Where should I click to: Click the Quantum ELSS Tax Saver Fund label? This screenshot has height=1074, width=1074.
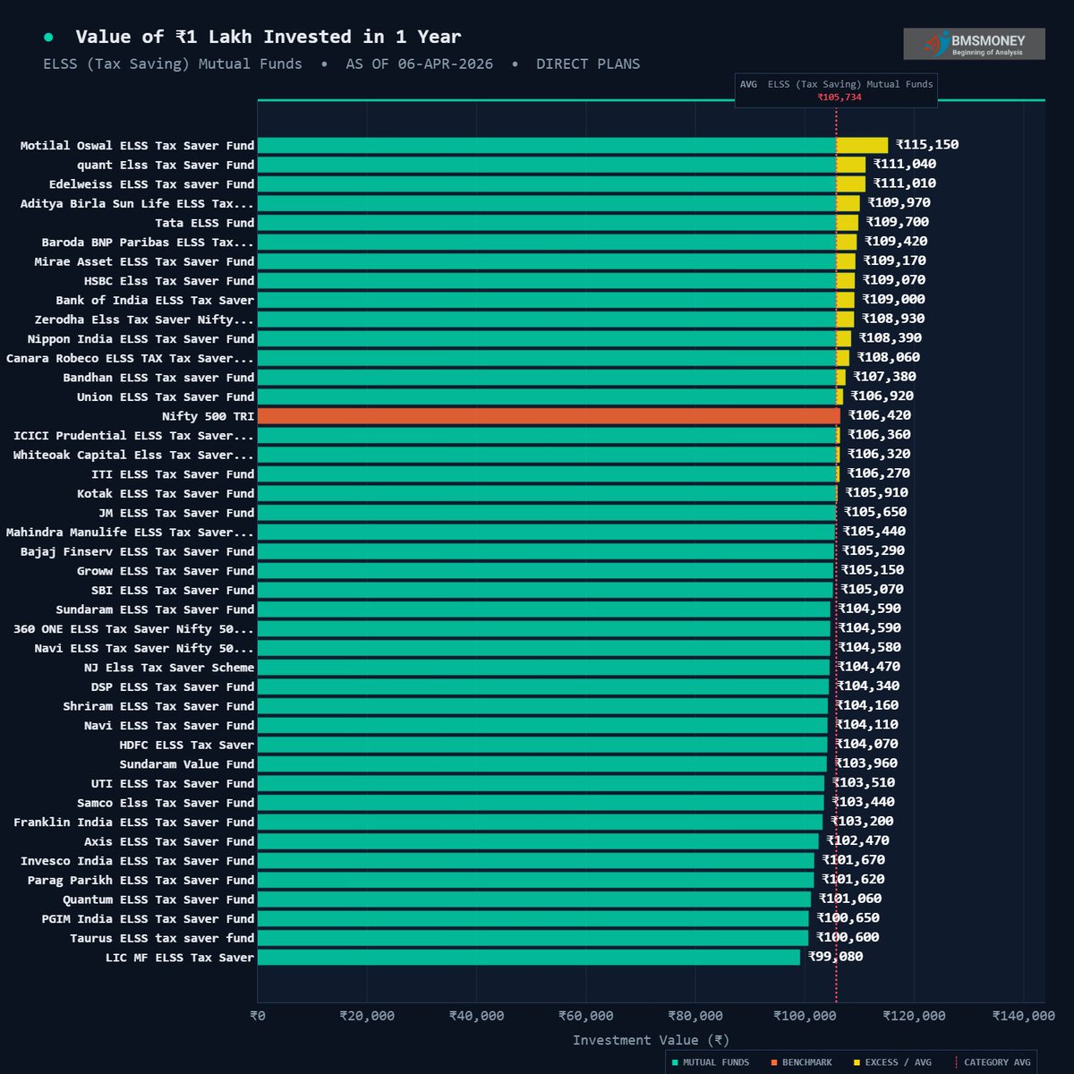tap(158, 899)
